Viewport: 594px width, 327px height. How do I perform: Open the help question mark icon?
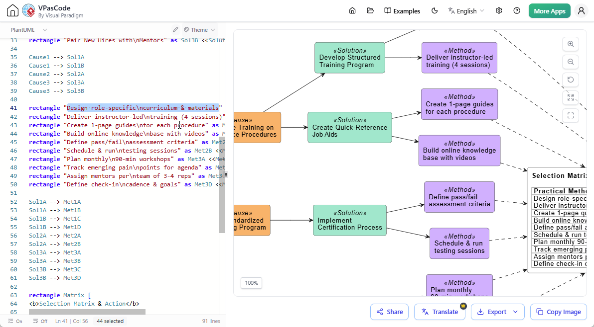click(517, 10)
